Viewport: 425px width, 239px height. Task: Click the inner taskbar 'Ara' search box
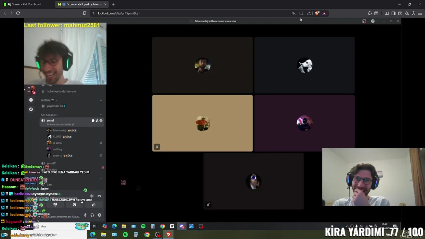[61, 226]
